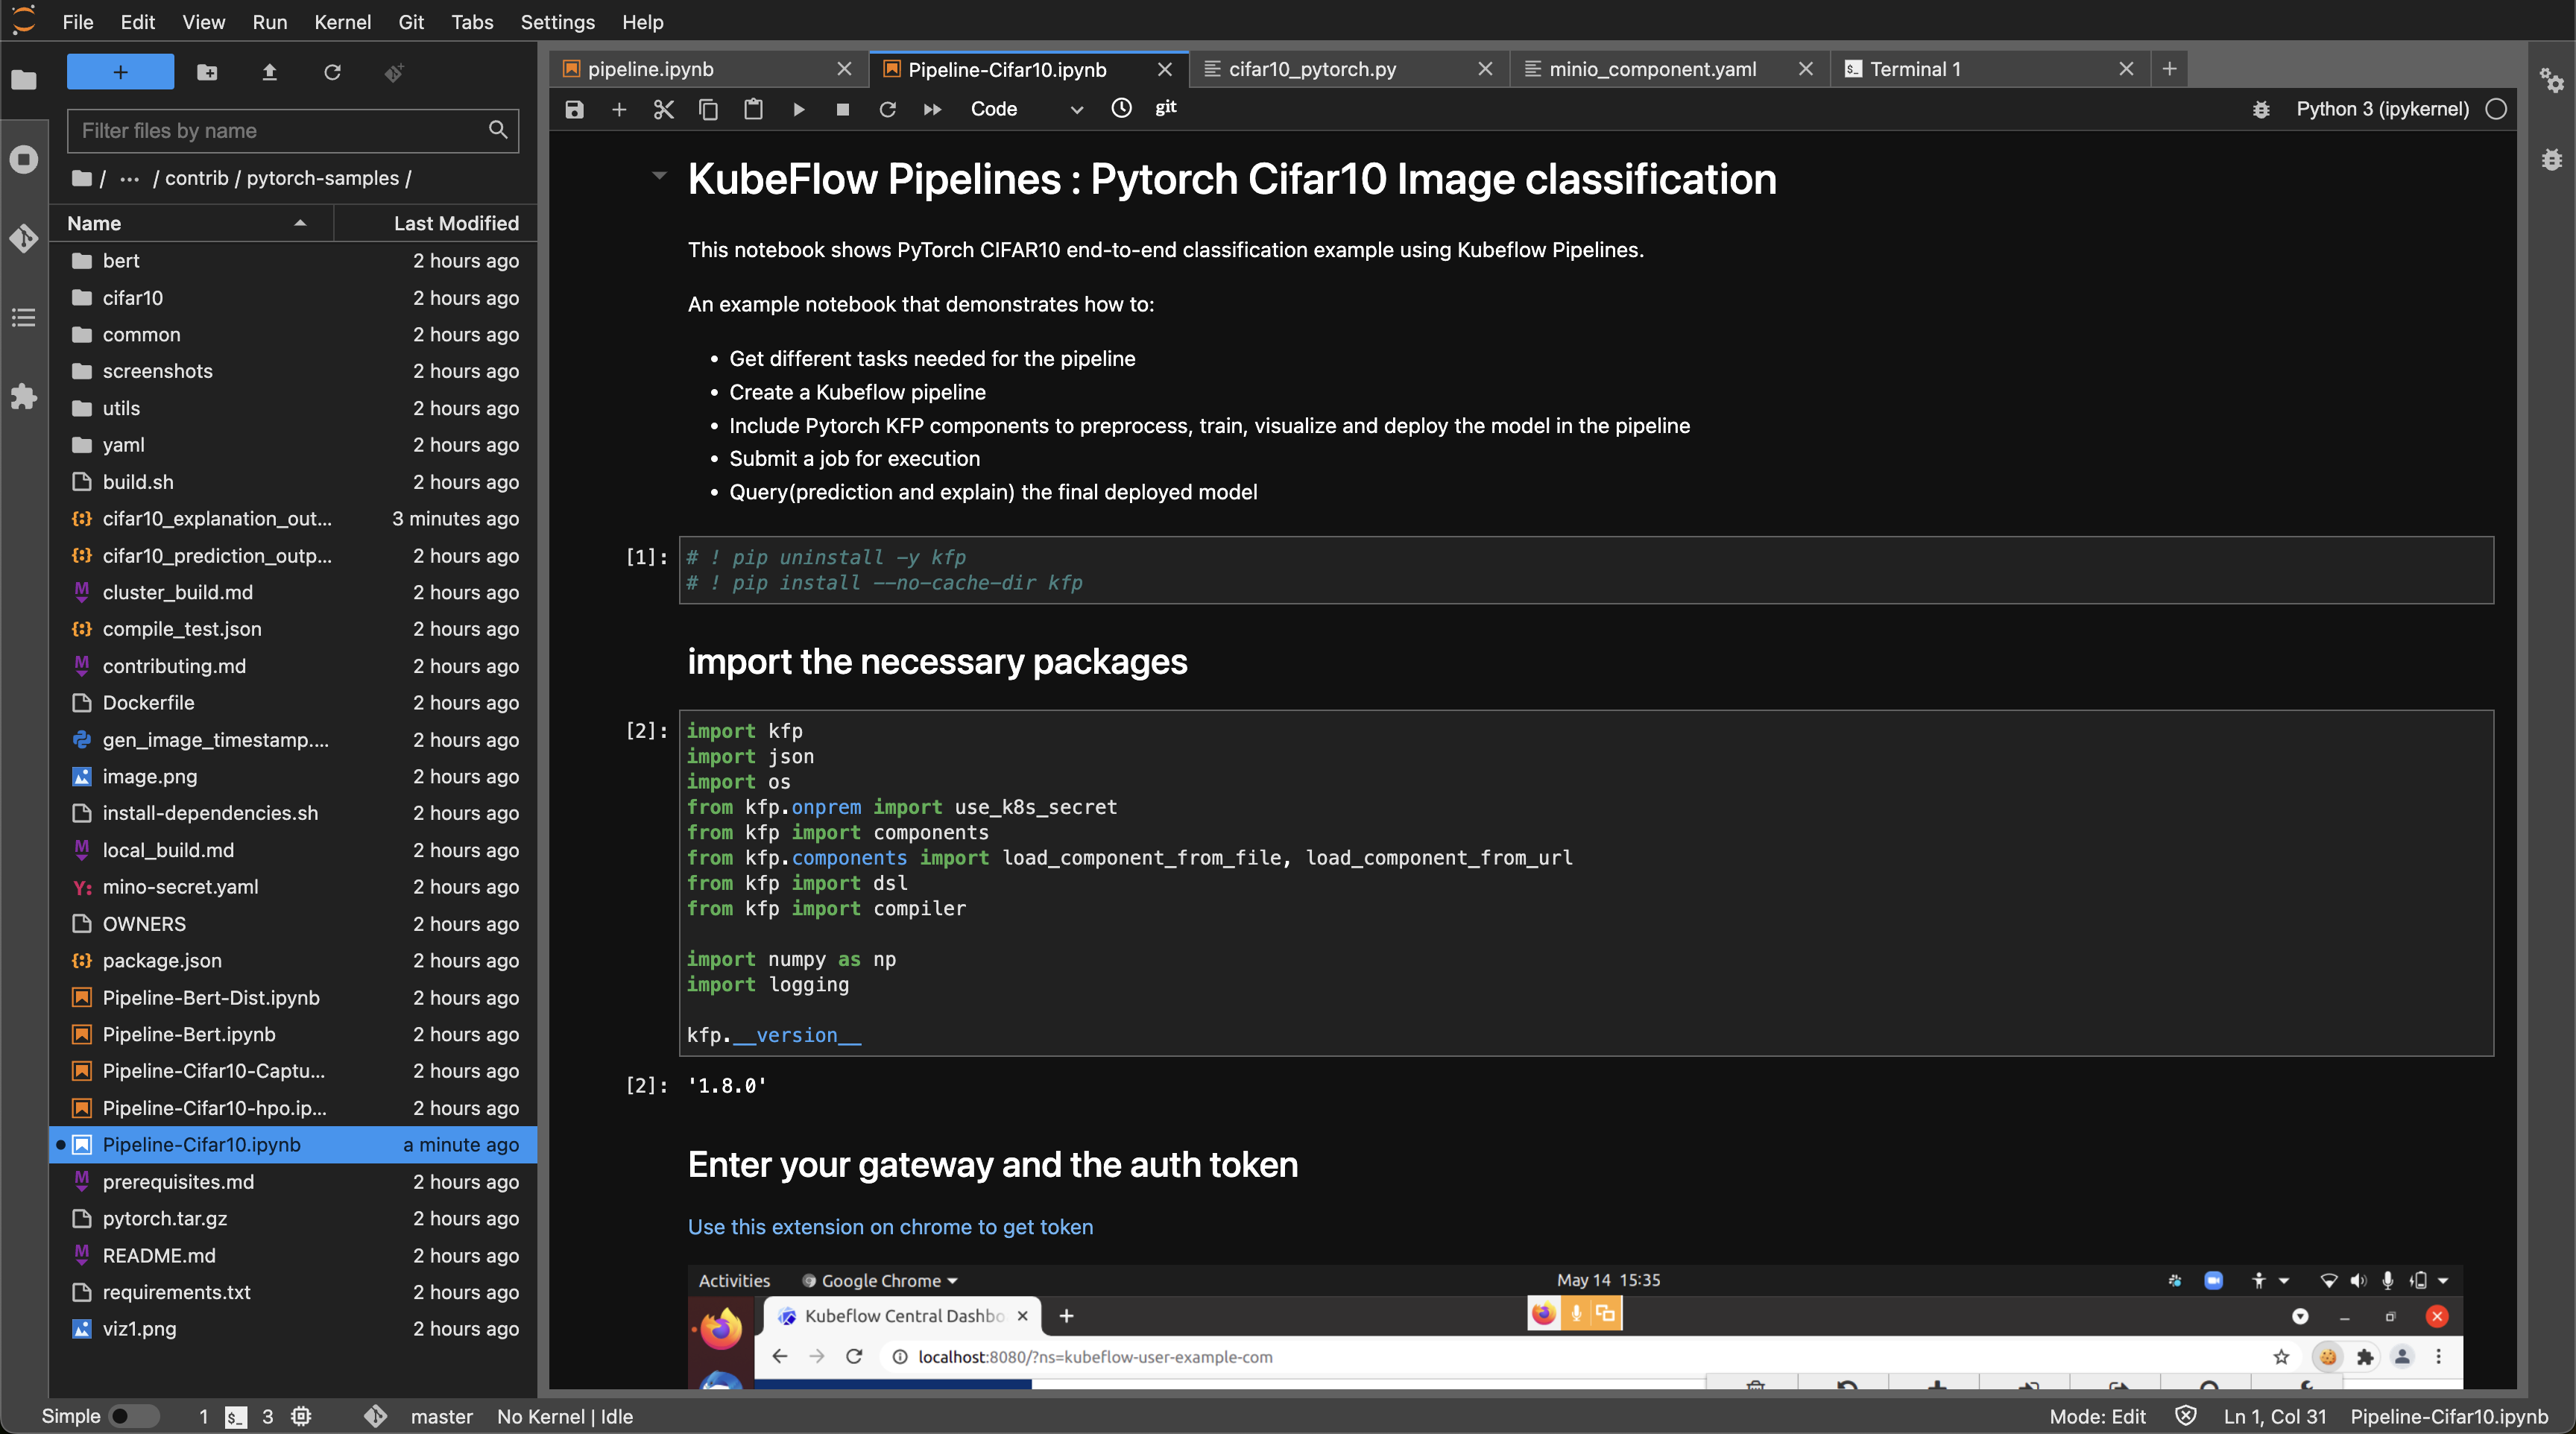Click the new launcher plus button
Viewport: 2576px width, 1434px height.
120,72
